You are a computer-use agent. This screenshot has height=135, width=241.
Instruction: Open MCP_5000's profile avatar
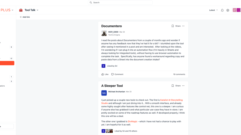pyautogui.click(x=104, y=33)
